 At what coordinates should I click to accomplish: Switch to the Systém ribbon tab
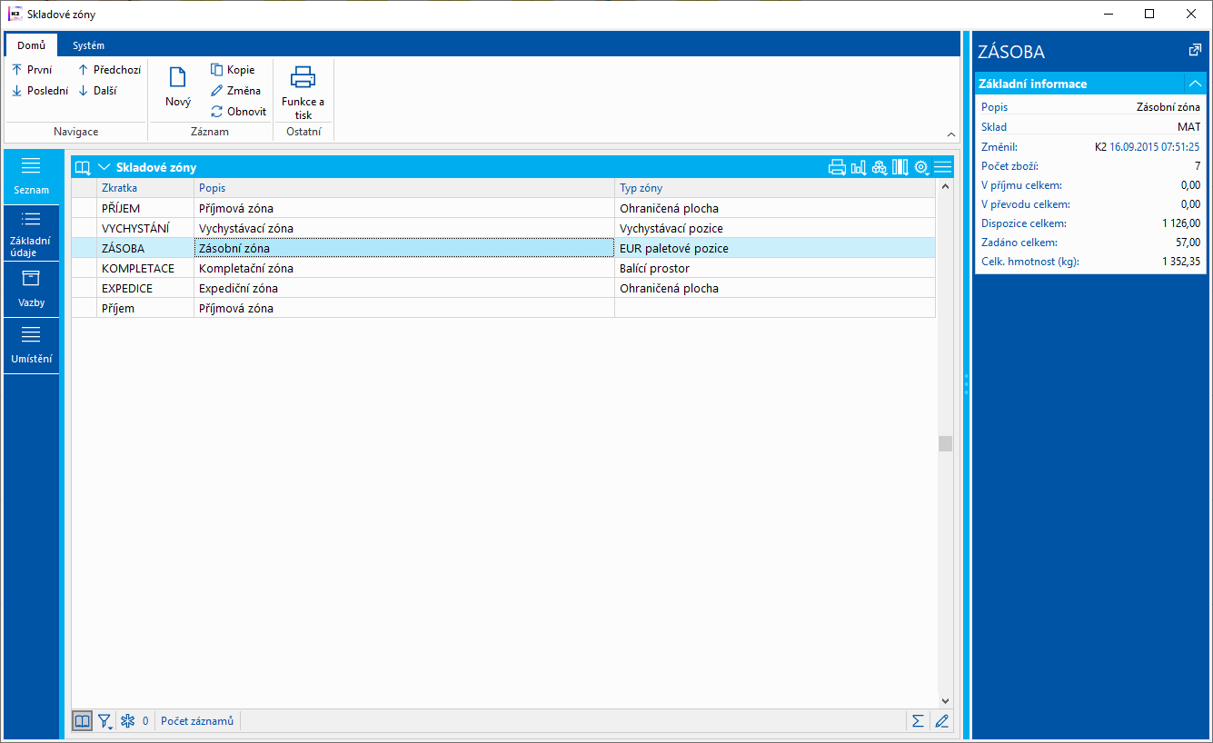coord(89,45)
